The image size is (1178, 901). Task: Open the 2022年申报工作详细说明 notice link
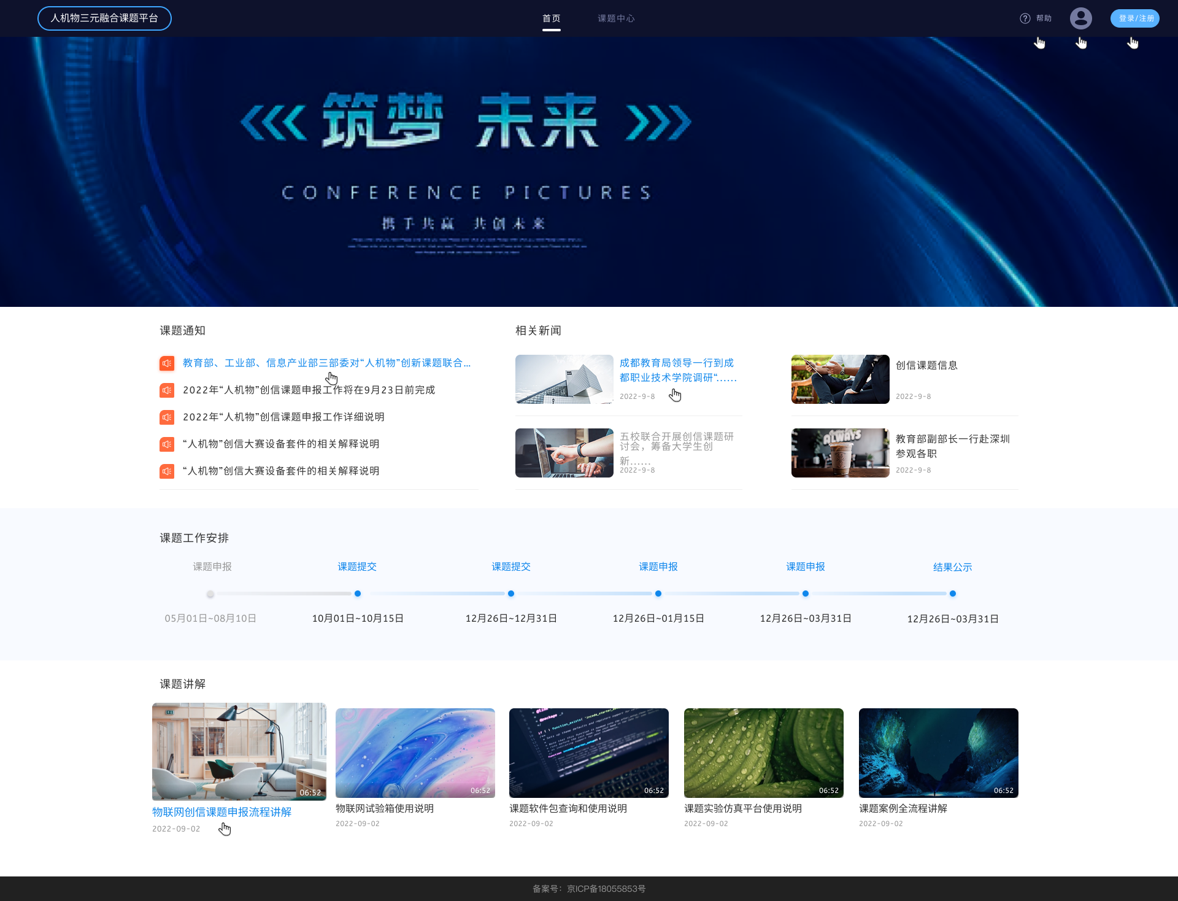click(283, 417)
